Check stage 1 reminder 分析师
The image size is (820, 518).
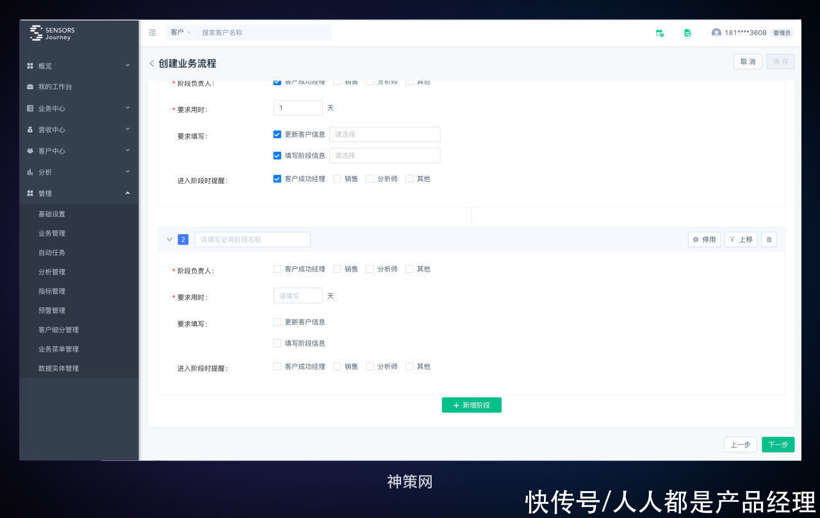pyautogui.click(x=370, y=179)
